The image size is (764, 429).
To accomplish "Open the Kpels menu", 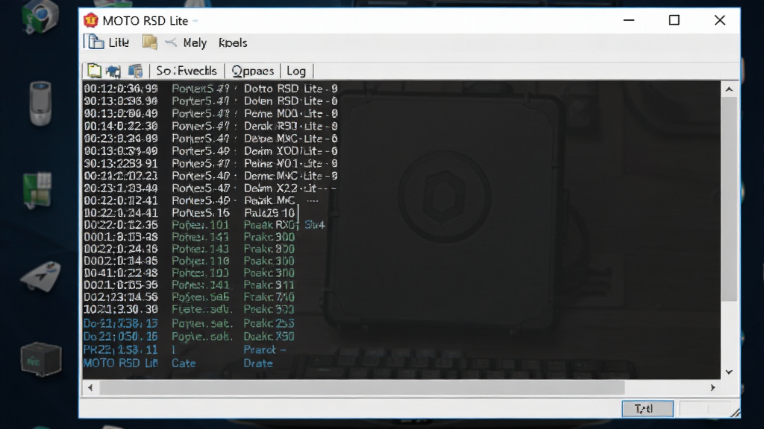I will (233, 42).
